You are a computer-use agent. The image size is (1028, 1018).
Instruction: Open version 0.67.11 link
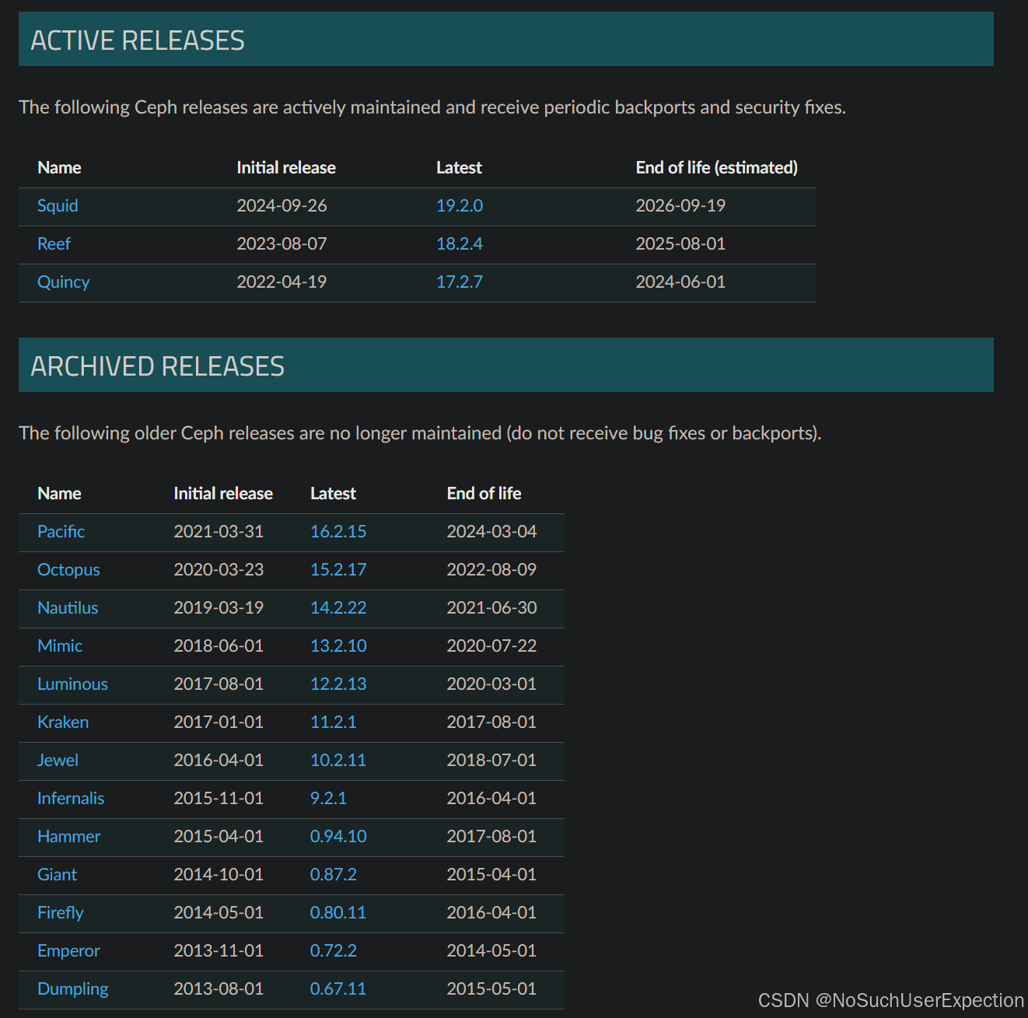tap(338, 989)
